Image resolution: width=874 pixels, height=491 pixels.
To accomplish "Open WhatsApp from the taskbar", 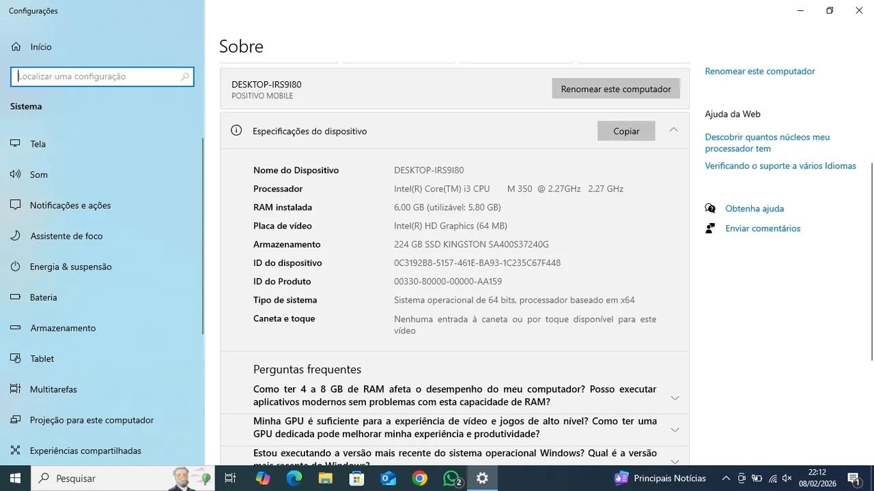I will tap(451, 478).
